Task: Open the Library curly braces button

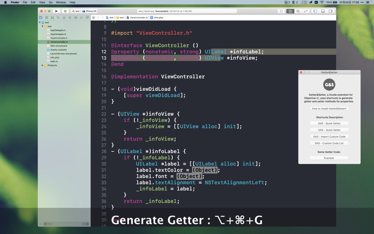Action: coord(281,11)
